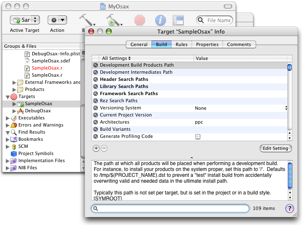302x225 pixels.
Task: Open the Active Target popup menu
Action: 25,20
